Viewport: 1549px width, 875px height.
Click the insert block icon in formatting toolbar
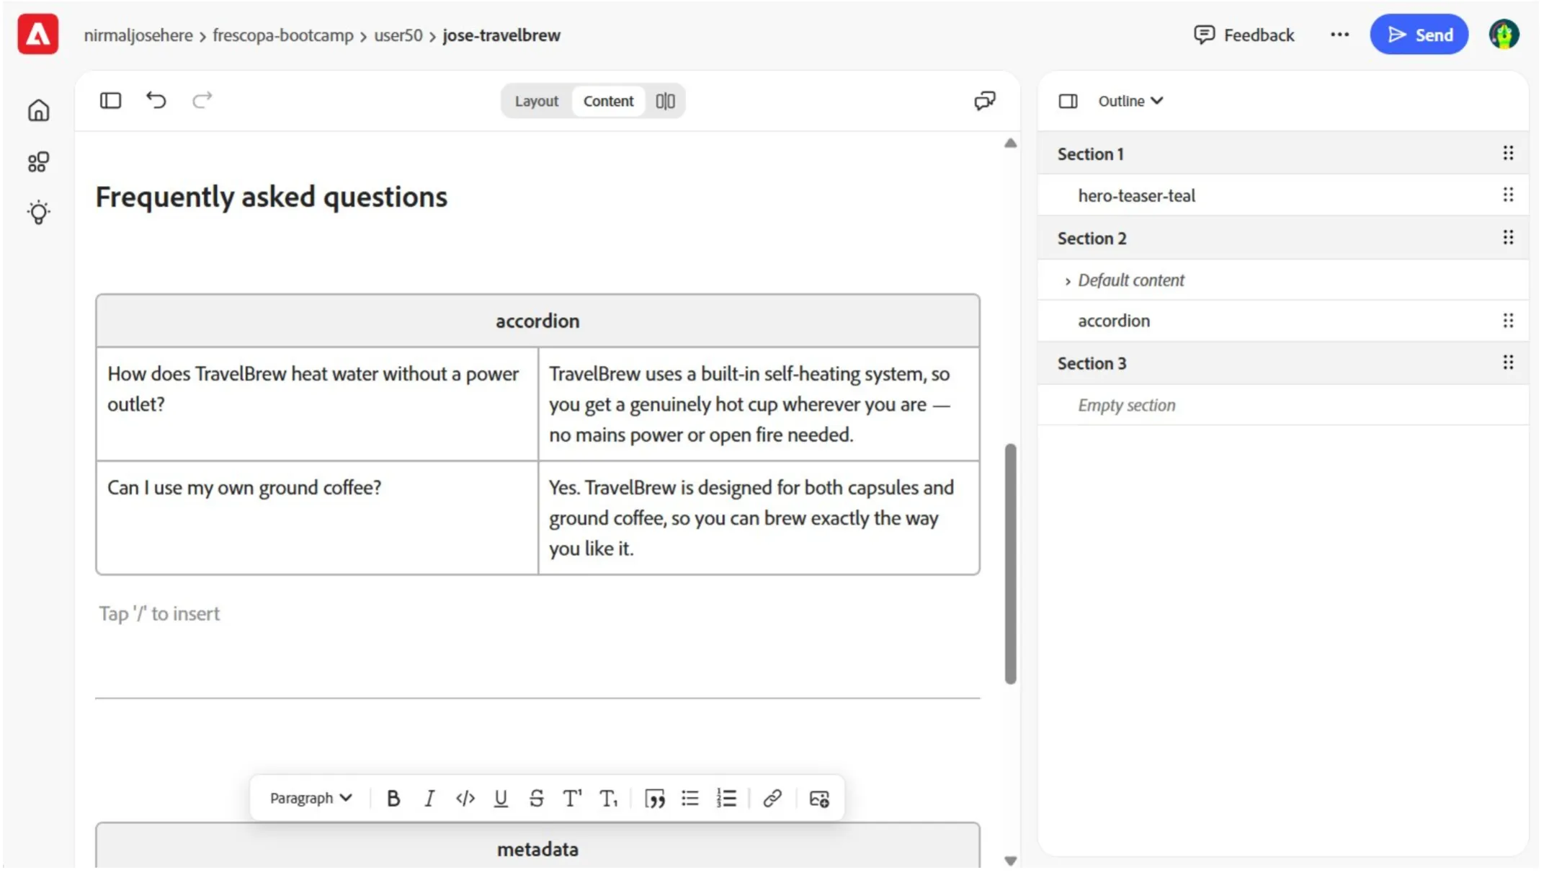click(820, 799)
